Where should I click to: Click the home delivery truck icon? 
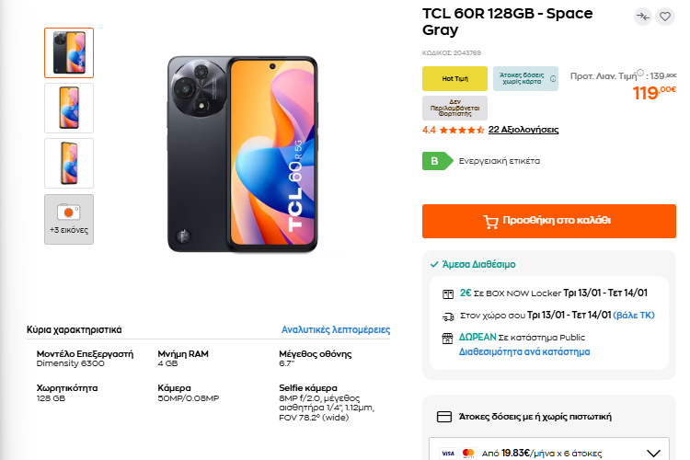(448, 316)
